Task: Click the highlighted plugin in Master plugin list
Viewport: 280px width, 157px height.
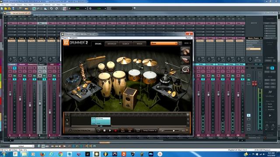Action: click(x=253, y=49)
